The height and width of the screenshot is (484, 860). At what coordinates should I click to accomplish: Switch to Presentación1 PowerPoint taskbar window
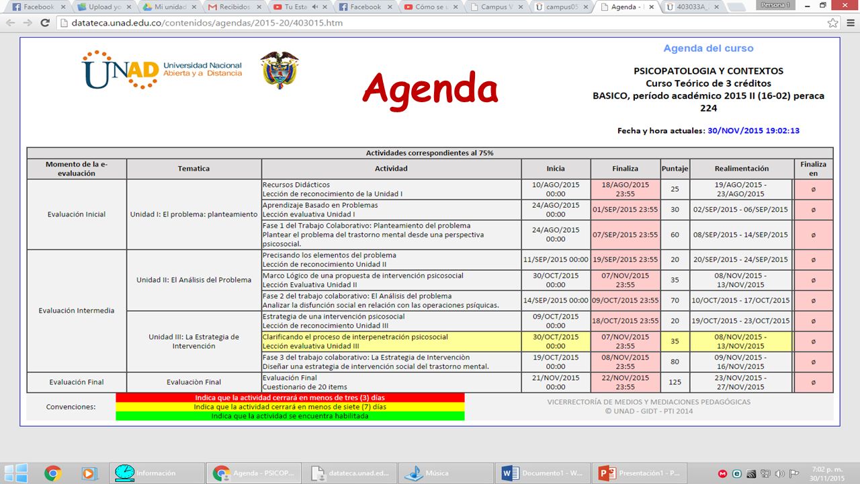639,473
